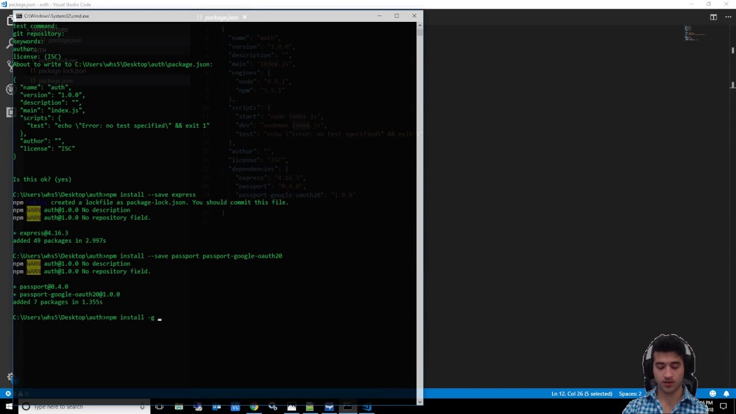This screenshot has width=736, height=414.
Task: Open the Extensions view in VS Code activity bar
Action: click(x=10, y=112)
